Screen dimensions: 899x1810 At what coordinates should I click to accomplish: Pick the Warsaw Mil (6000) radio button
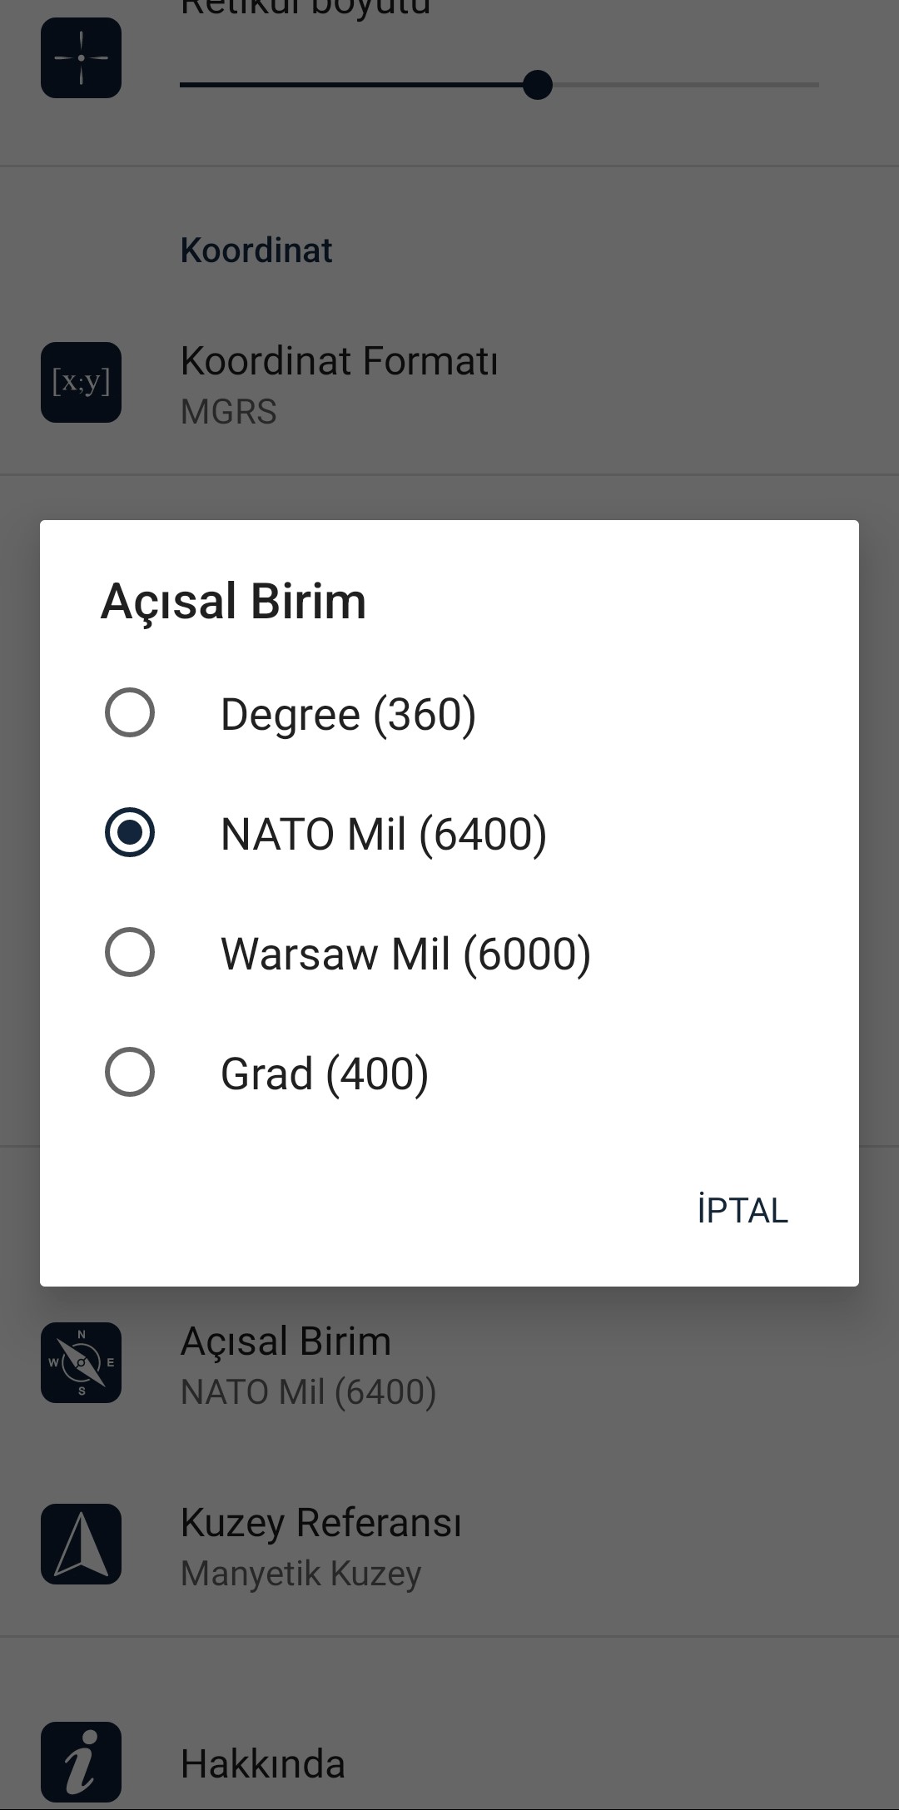pos(130,952)
